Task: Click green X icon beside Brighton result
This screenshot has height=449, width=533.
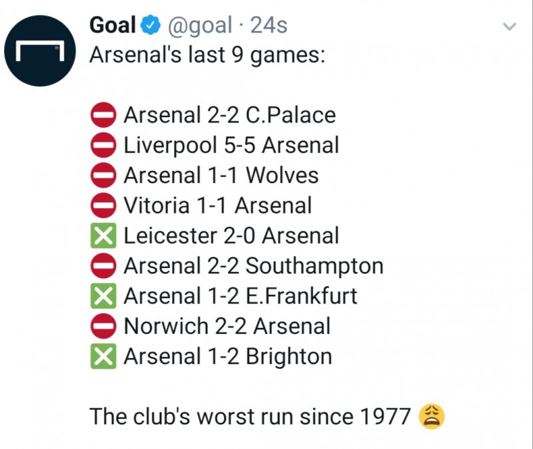Action: 103,357
